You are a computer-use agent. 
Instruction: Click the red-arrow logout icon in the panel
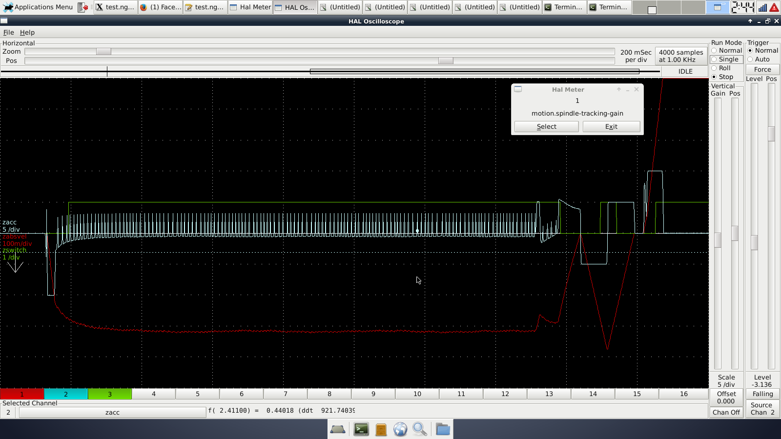tap(83, 7)
